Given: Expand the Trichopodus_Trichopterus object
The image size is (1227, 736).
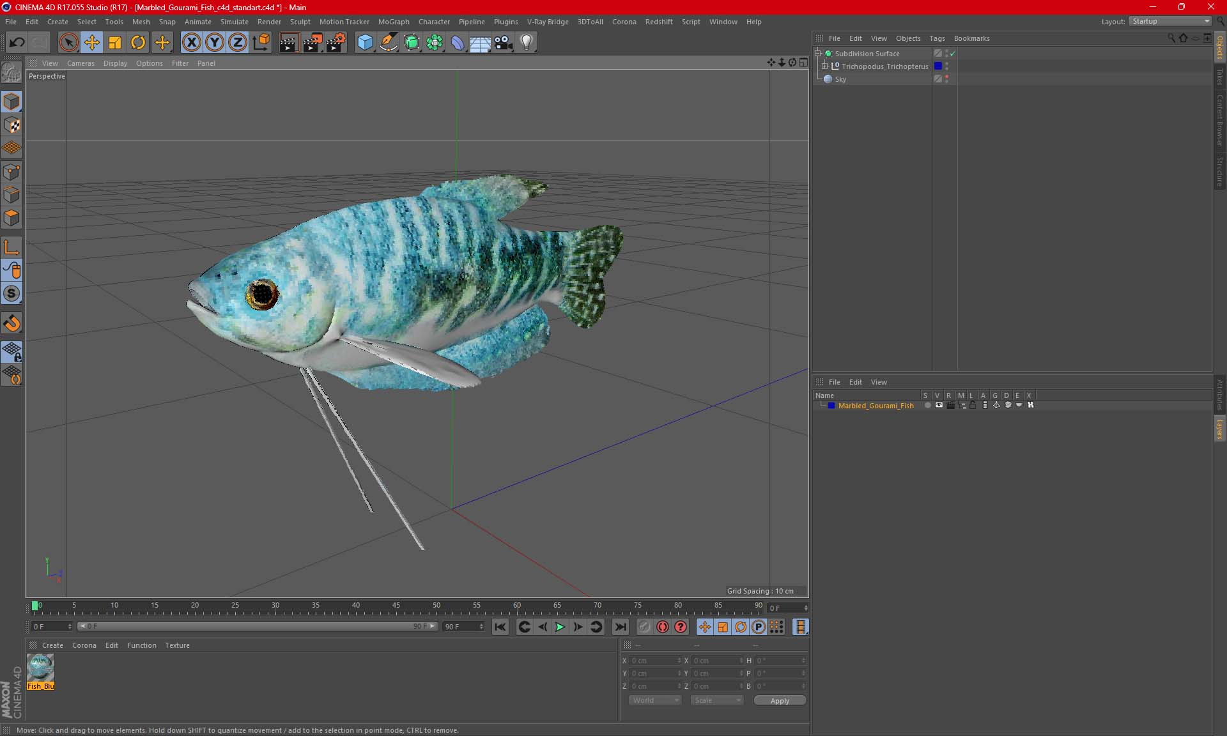Looking at the screenshot, I should point(825,66).
